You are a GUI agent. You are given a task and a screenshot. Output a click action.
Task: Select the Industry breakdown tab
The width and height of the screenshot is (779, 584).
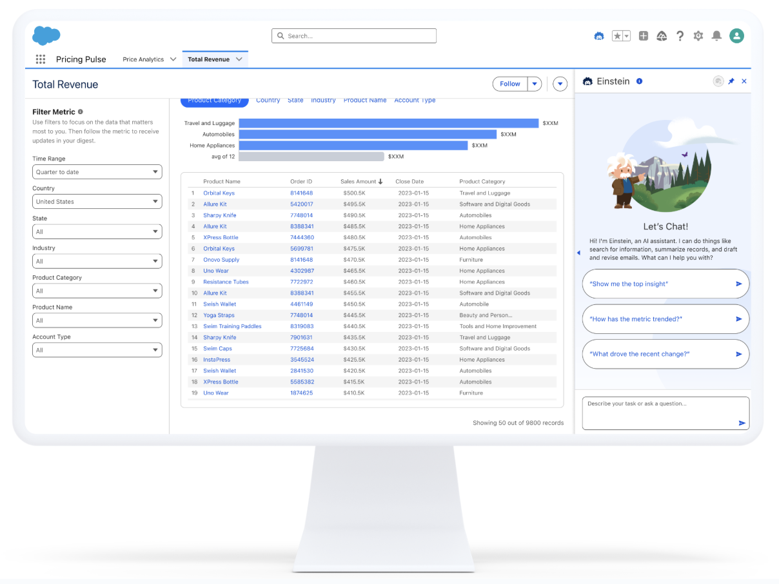pyautogui.click(x=323, y=101)
